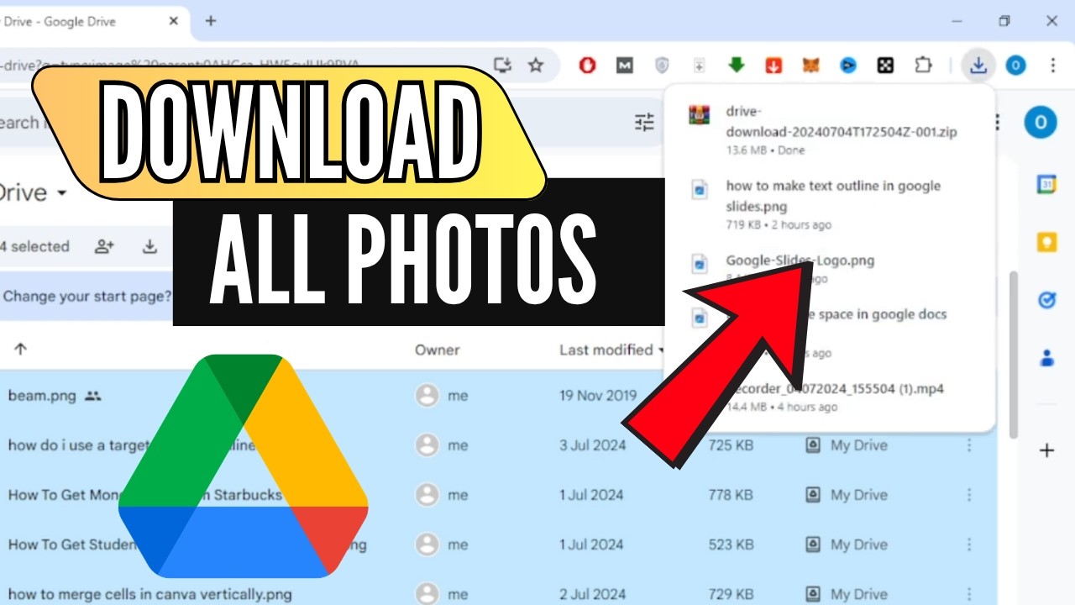Close the Google Drive browser tab
The image size is (1075, 605).
174,21
